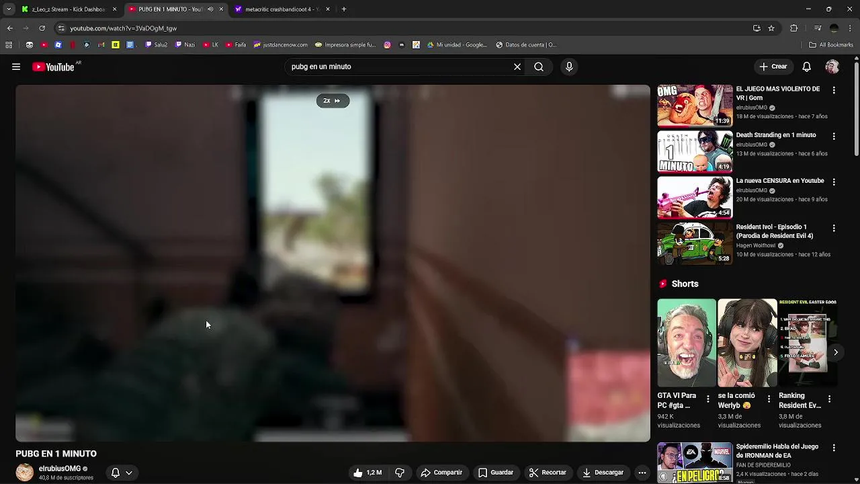The height and width of the screenshot is (484, 860).
Task: Dislike the PUBG video
Action: (400, 473)
